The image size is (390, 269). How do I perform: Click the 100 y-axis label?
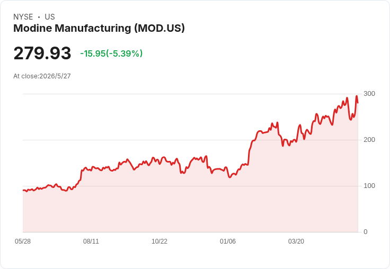point(369,186)
